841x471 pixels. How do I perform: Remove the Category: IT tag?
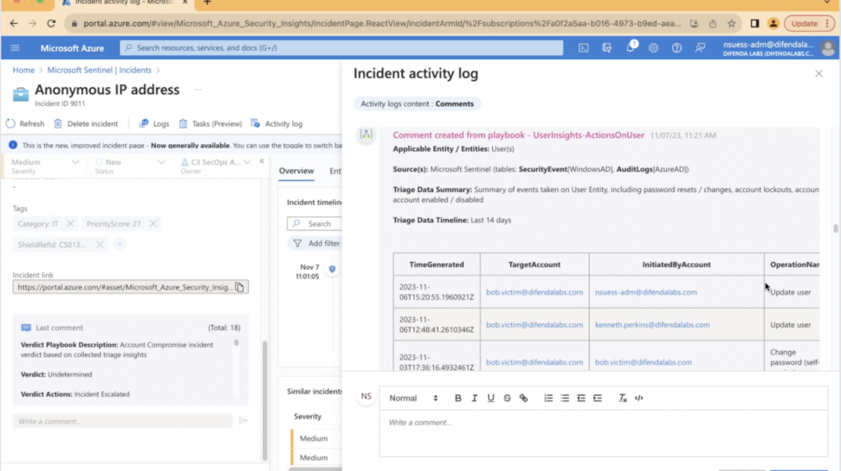click(71, 223)
